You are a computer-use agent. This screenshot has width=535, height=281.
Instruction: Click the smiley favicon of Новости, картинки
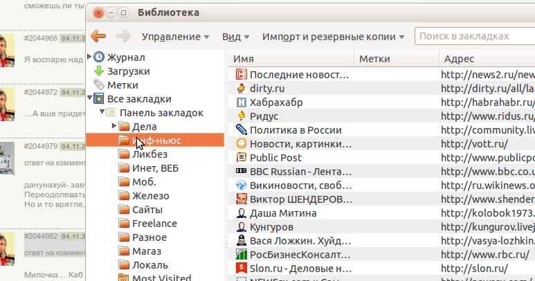point(242,143)
